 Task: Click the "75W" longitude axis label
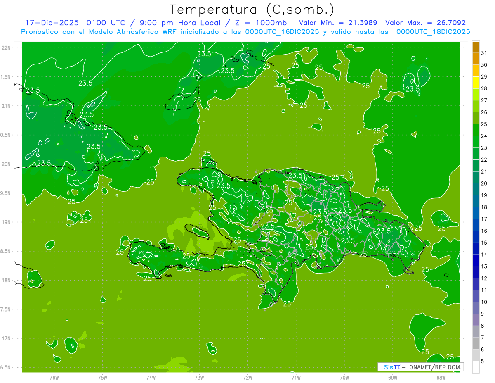point(103,378)
